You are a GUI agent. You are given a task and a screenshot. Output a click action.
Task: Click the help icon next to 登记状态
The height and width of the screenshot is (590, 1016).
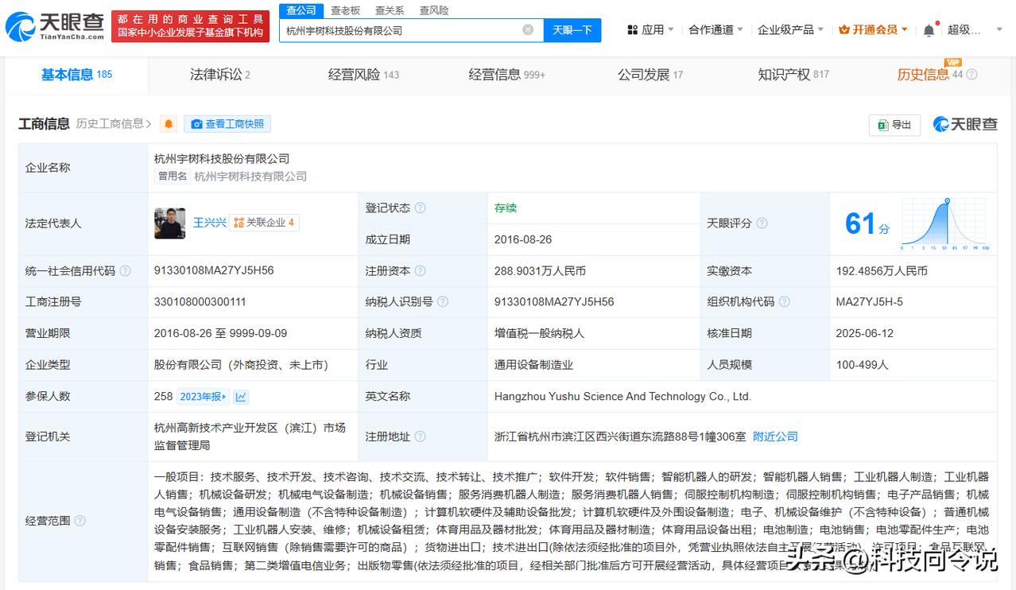point(420,208)
